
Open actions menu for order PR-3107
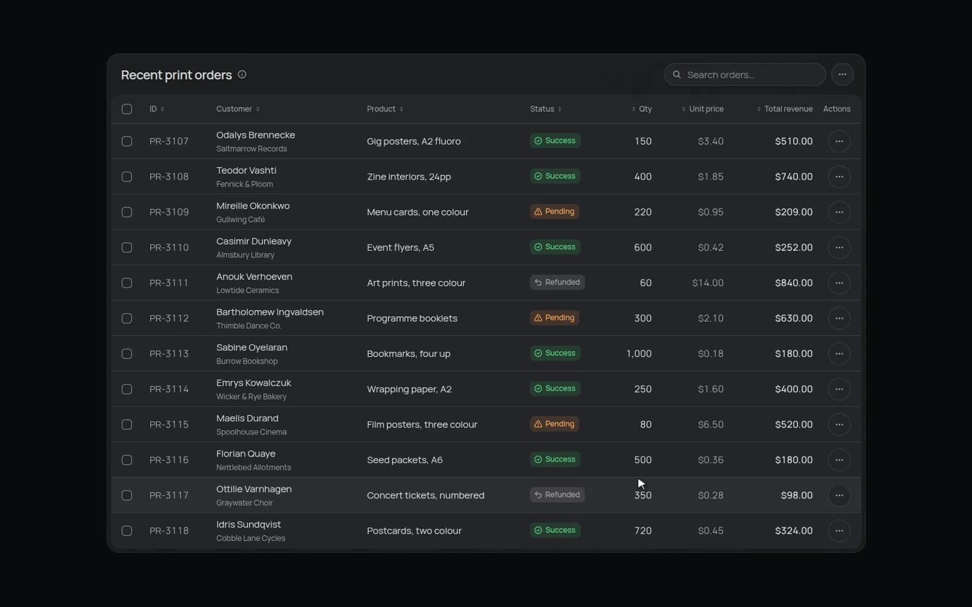tap(839, 141)
